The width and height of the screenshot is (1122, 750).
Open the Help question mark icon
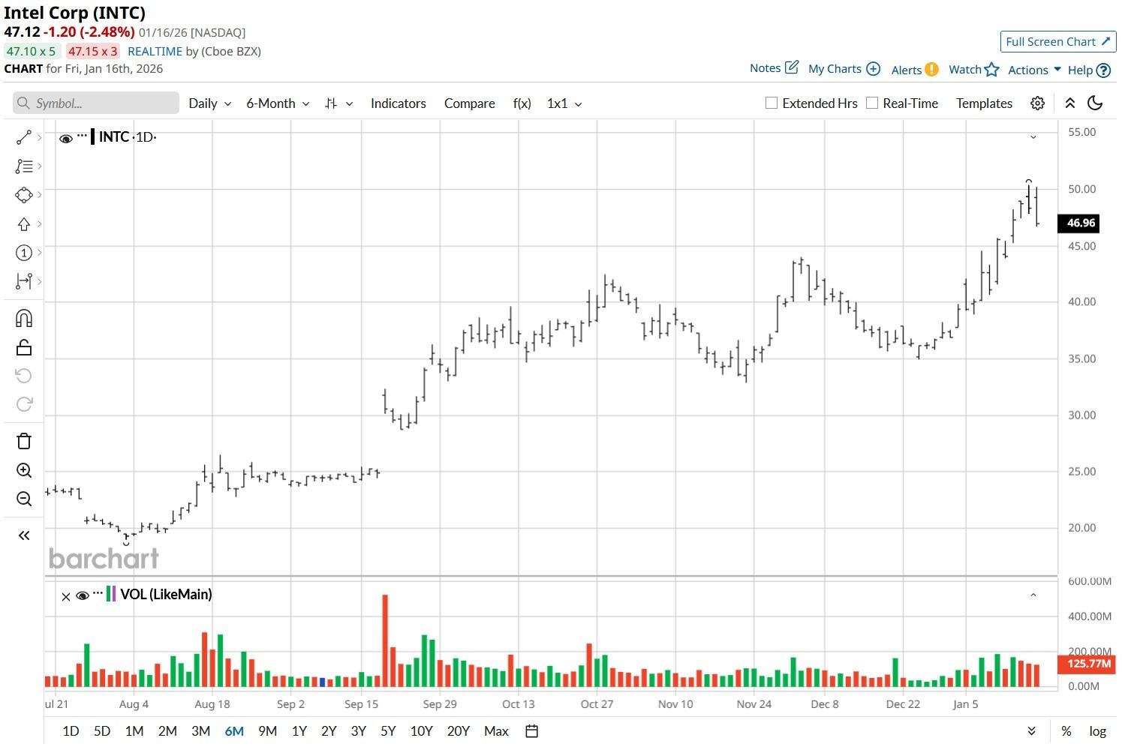point(1103,70)
